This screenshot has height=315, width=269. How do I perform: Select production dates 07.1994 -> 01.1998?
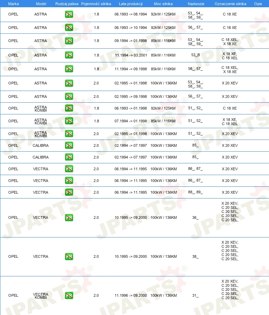pos(131,121)
